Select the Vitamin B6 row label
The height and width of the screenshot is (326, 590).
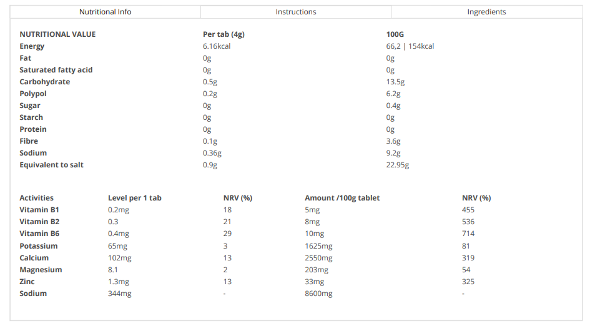pos(39,234)
